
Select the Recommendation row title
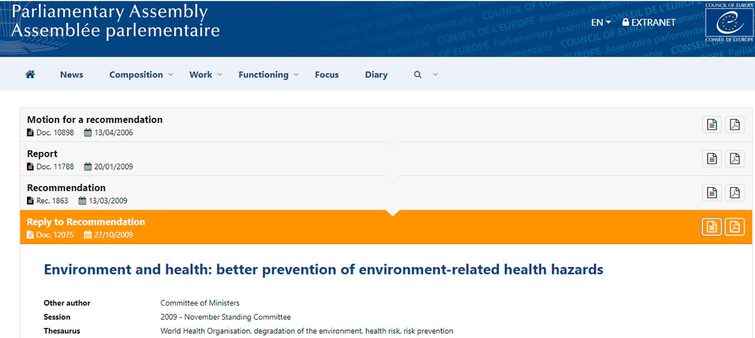click(66, 188)
